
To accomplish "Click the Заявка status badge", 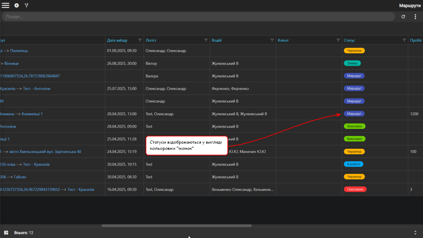I will (x=352, y=63).
